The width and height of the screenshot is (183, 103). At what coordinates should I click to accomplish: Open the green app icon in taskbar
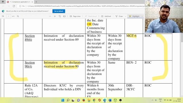coord(115,100)
